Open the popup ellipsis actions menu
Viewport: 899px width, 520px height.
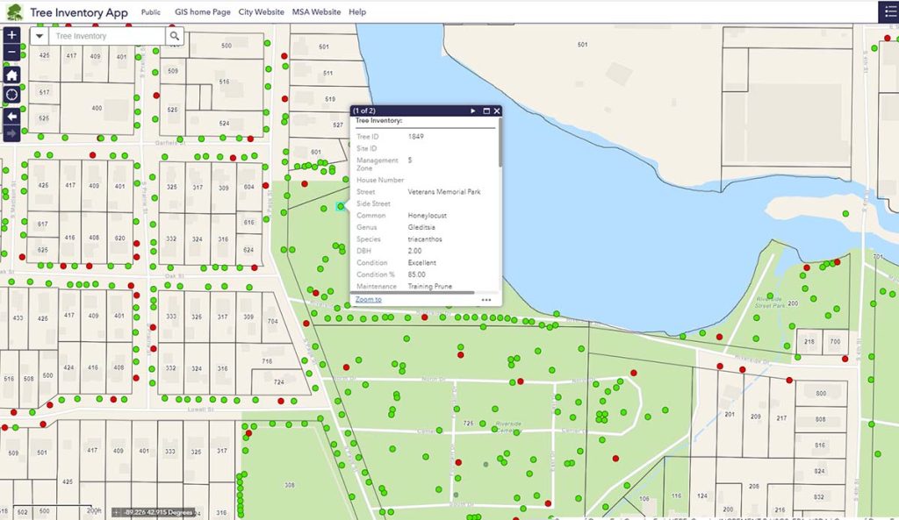[x=488, y=301]
